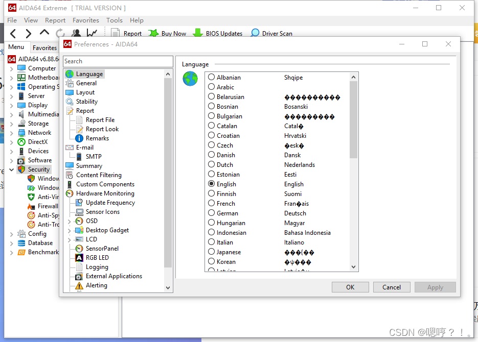
Task: Select Sensor Icons item
Action: [102, 212]
